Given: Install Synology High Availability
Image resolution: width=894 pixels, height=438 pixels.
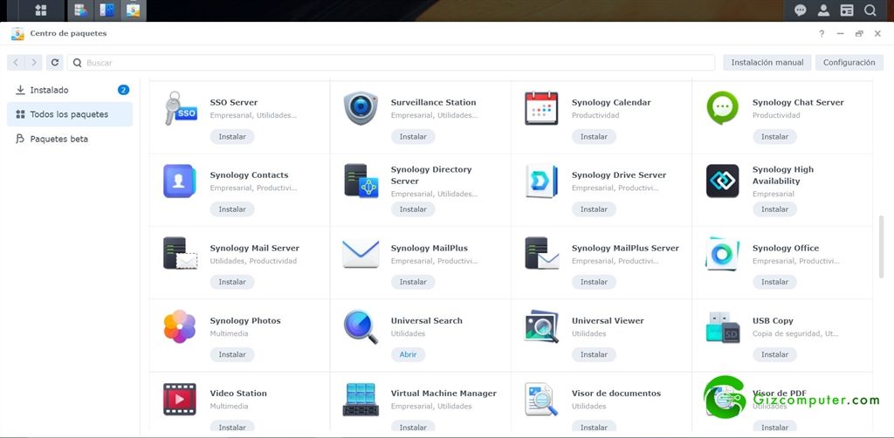Looking at the screenshot, I should [775, 209].
